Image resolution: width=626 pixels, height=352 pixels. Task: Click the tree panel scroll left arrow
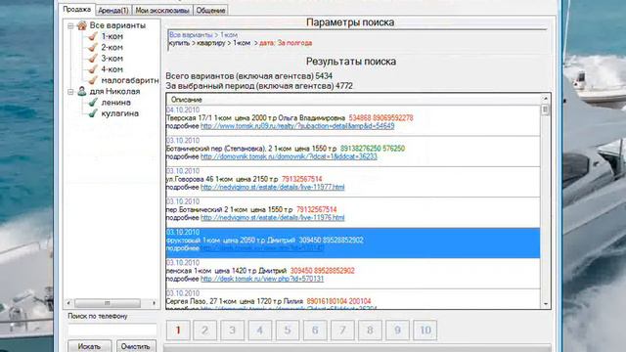(68, 303)
